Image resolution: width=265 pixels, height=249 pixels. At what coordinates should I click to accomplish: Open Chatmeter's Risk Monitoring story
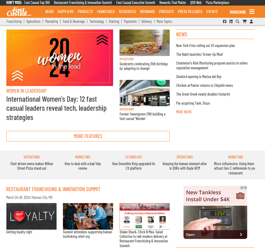(212, 66)
